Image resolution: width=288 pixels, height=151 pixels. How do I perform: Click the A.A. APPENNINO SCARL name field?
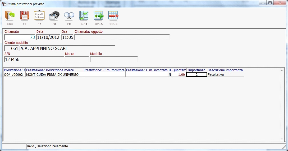click(67, 48)
